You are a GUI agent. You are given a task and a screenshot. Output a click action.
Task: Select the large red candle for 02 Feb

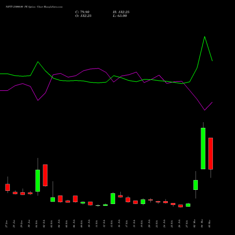pos(45,175)
